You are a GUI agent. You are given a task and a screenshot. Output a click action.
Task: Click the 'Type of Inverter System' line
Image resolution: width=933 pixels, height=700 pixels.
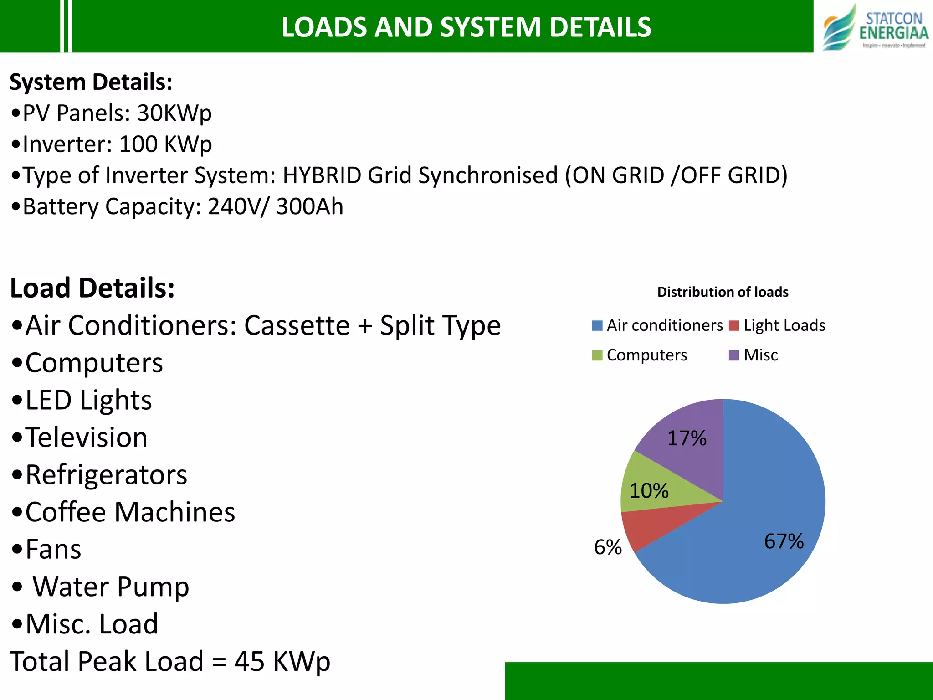point(399,176)
